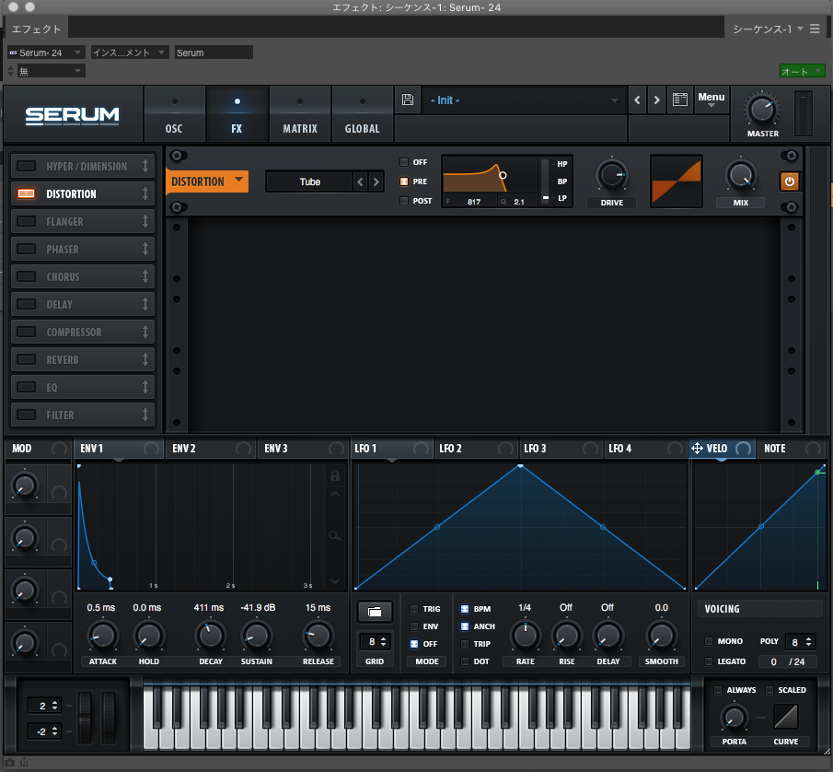Toggle the BPM sync checkbox
This screenshot has height=772, width=833.
[465, 609]
